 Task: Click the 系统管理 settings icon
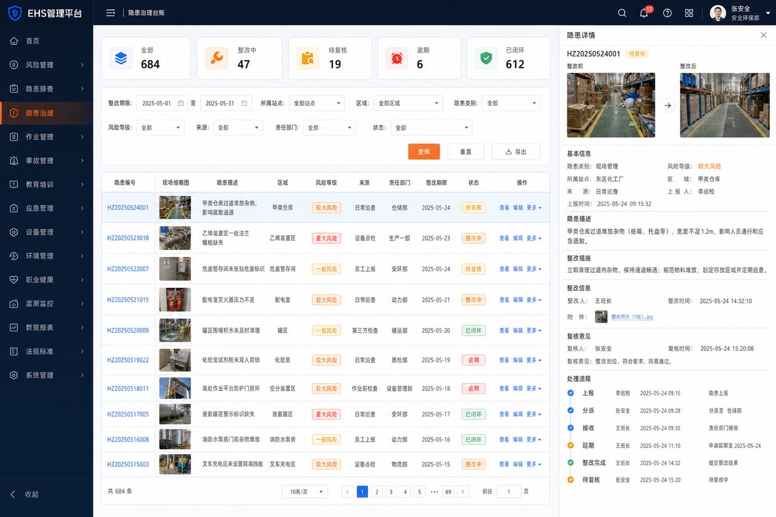point(14,375)
